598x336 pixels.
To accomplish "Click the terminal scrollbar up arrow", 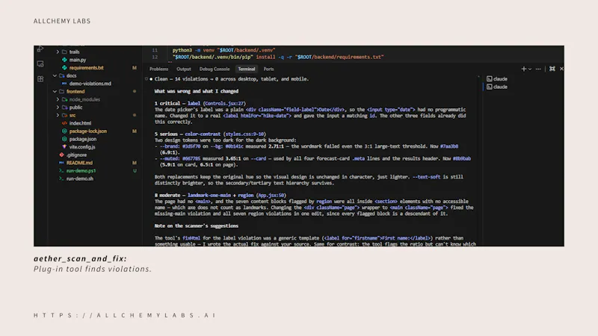I will pyautogui.click(x=478, y=77).
